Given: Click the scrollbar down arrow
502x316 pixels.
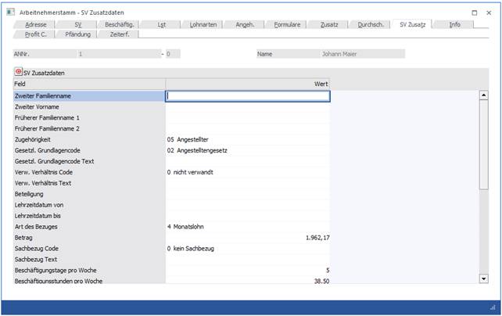Looking at the screenshot, I should 484,278.
